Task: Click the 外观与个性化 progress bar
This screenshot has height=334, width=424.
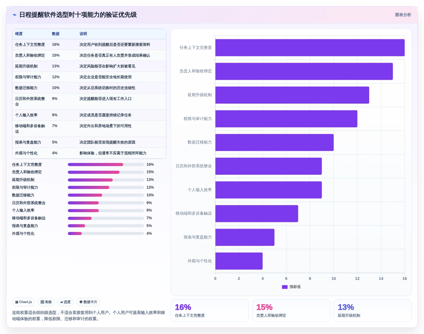Action: pos(106,233)
